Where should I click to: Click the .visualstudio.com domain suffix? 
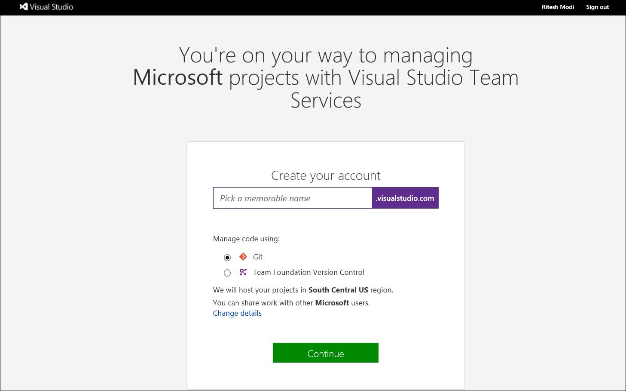[405, 198]
